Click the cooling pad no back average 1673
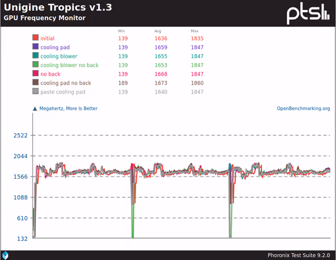 161,83
